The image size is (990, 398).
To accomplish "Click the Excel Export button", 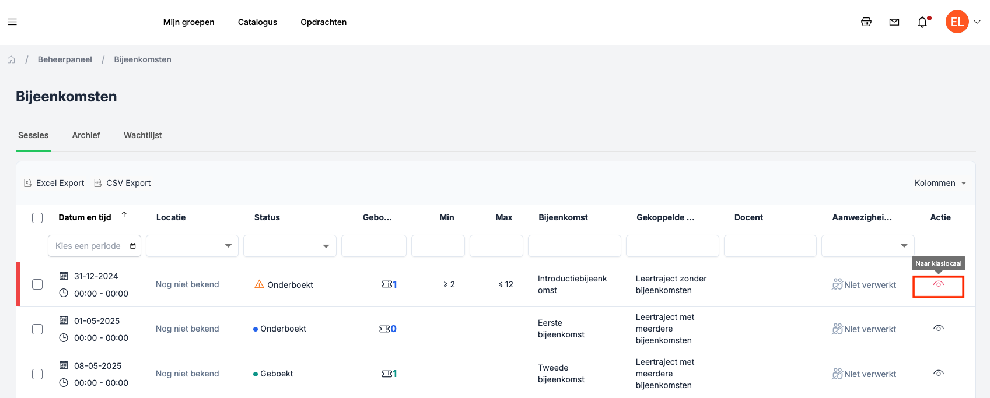I will tap(54, 183).
